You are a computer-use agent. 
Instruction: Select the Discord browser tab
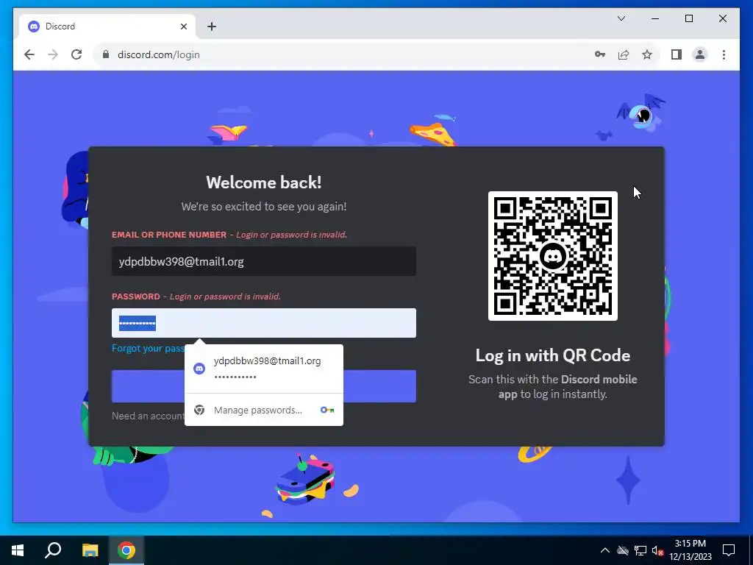107,26
